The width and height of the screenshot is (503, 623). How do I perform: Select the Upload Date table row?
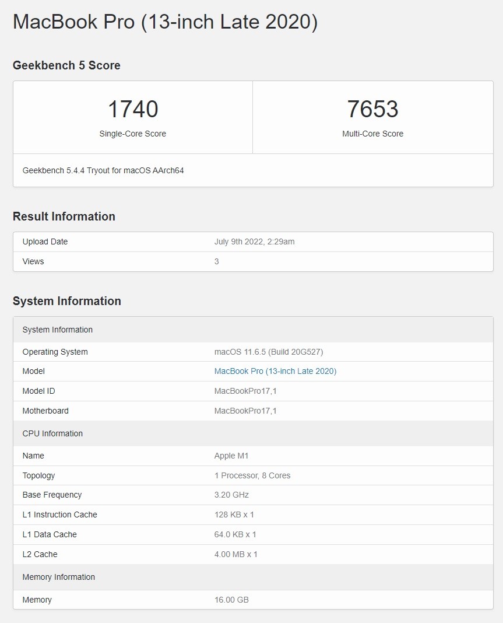coord(253,242)
